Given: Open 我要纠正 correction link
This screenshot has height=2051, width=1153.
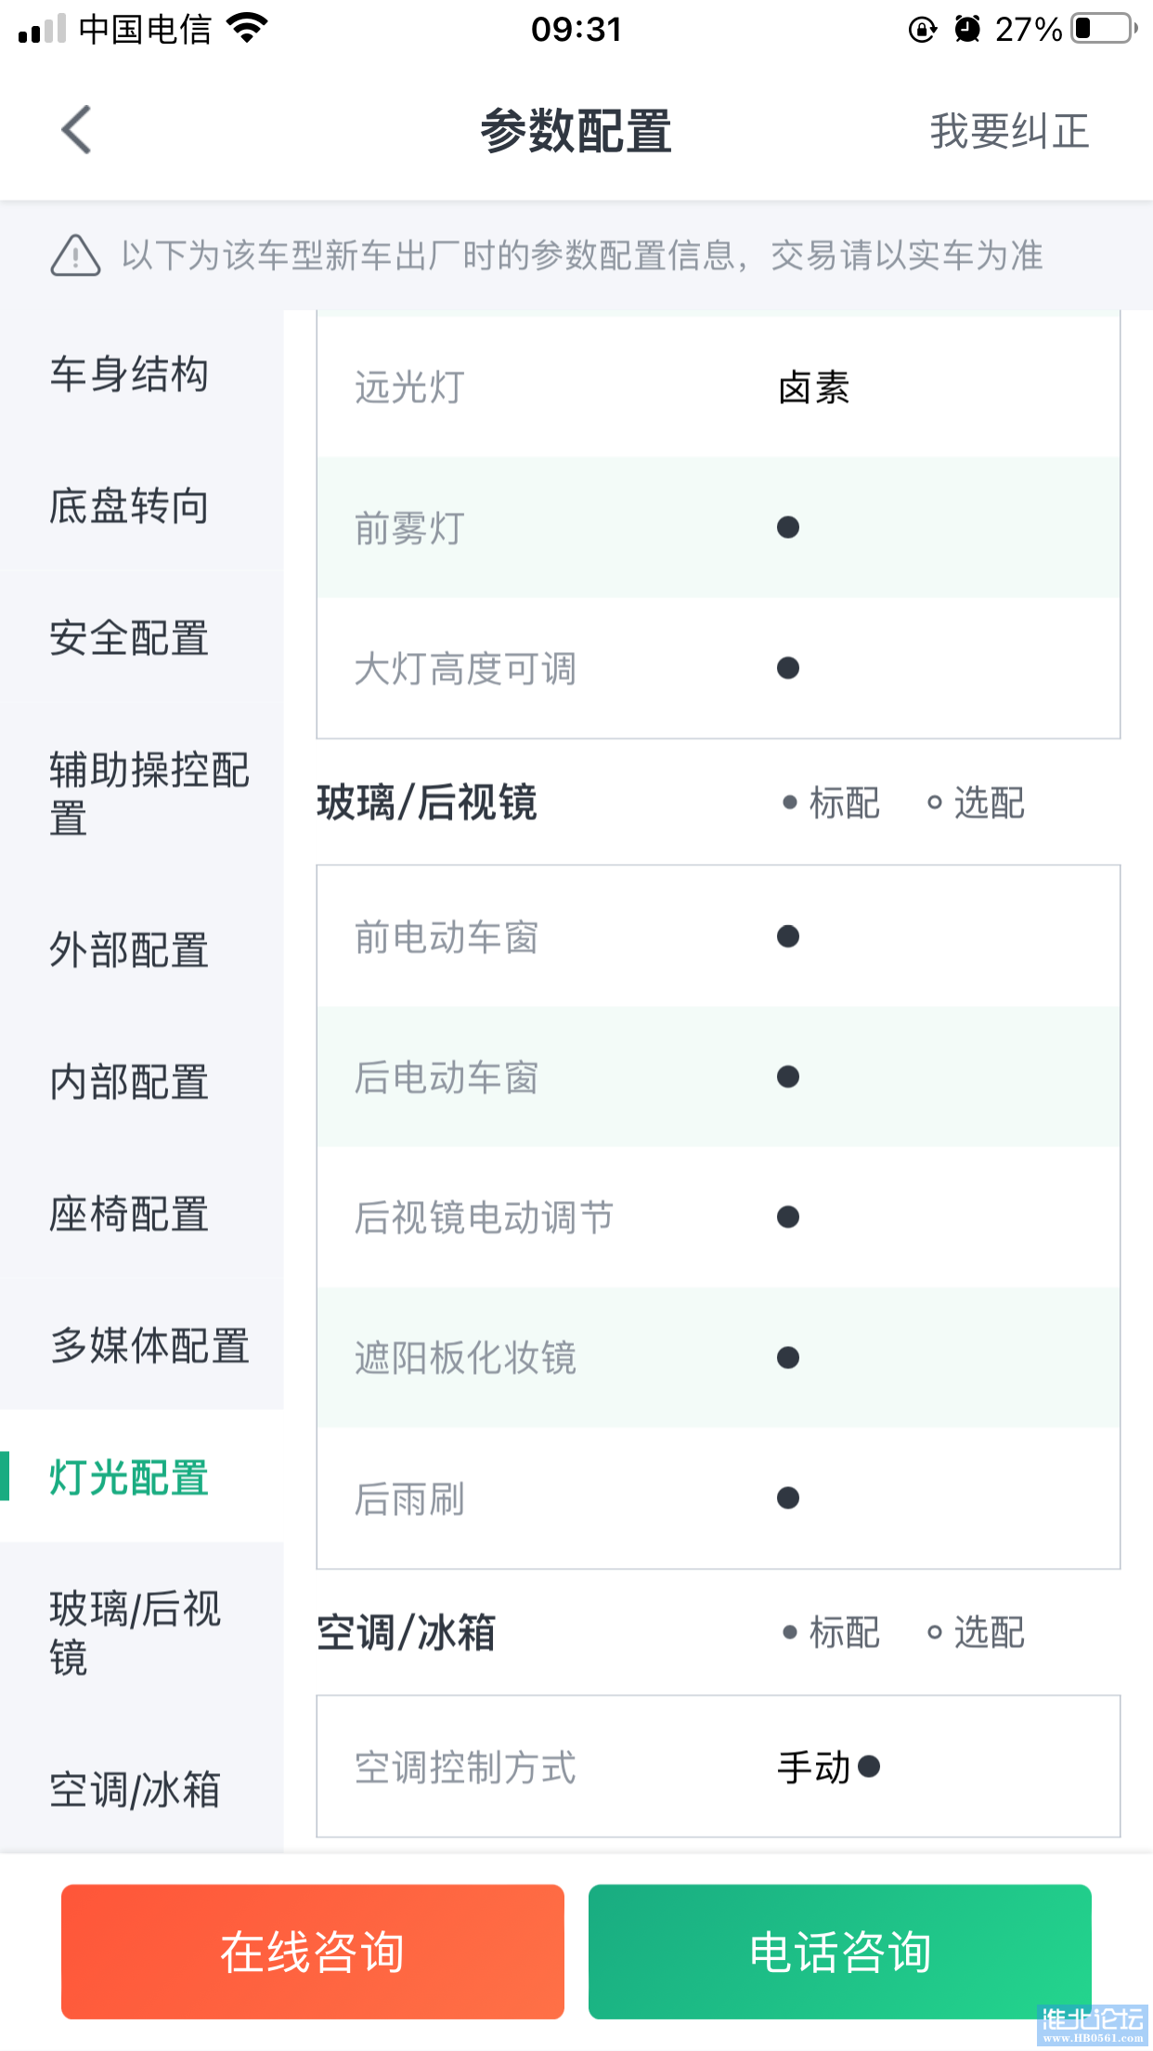Looking at the screenshot, I should pyautogui.click(x=1009, y=131).
